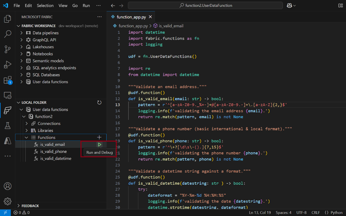Screen dimensions: 346x216
Task: Customize layout icon in title bar
Action: (x=341, y=5)
